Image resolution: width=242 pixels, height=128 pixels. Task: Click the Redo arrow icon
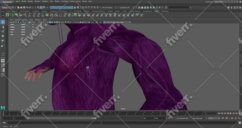pyautogui.click(x=30, y=7)
